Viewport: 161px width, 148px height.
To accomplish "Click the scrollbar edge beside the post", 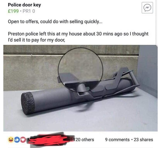I will tap(156, 23).
